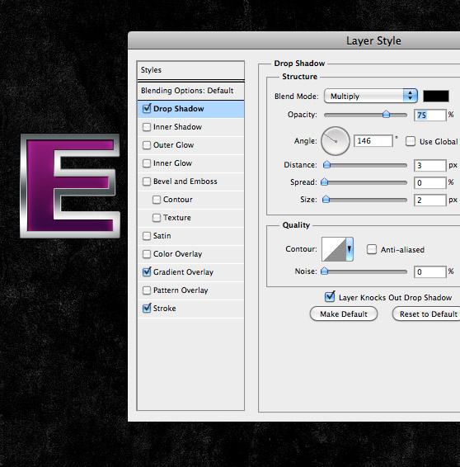Image resolution: width=460 pixels, height=467 pixels.
Task: Turn on Inner Glow checkbox
Action: (147, 163)
